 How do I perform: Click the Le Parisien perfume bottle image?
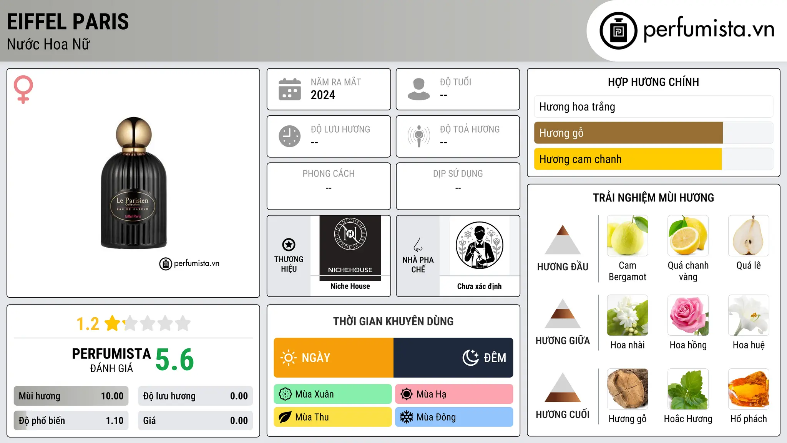coord(134,183)
